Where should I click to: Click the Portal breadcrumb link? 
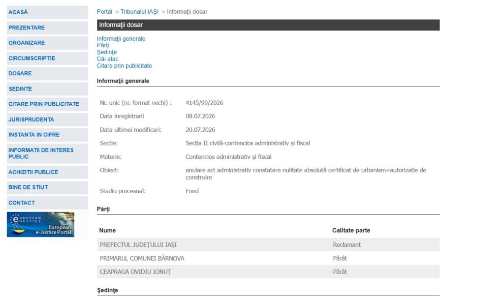pyautogui.click(x=104, y=12)
